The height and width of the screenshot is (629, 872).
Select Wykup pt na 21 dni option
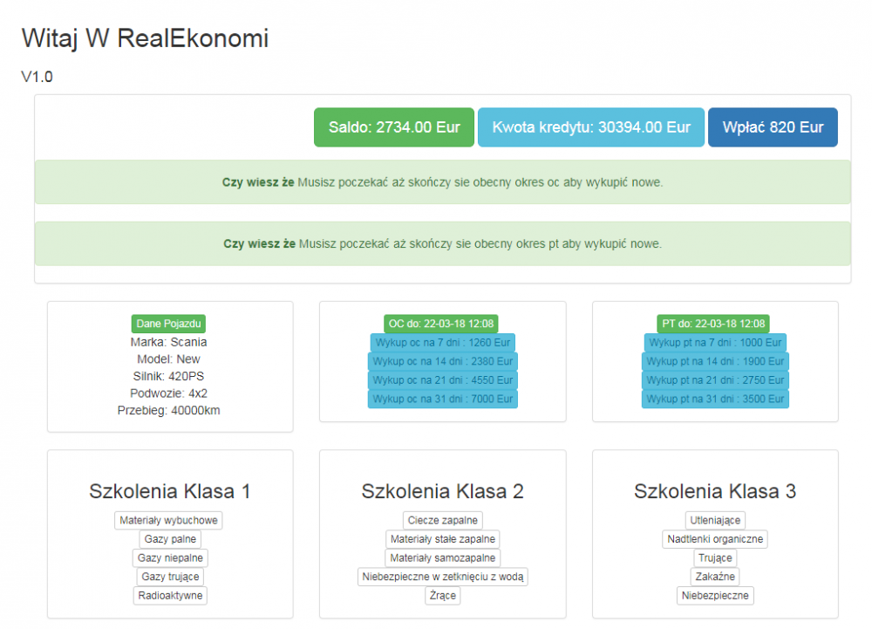click(715, 380)
